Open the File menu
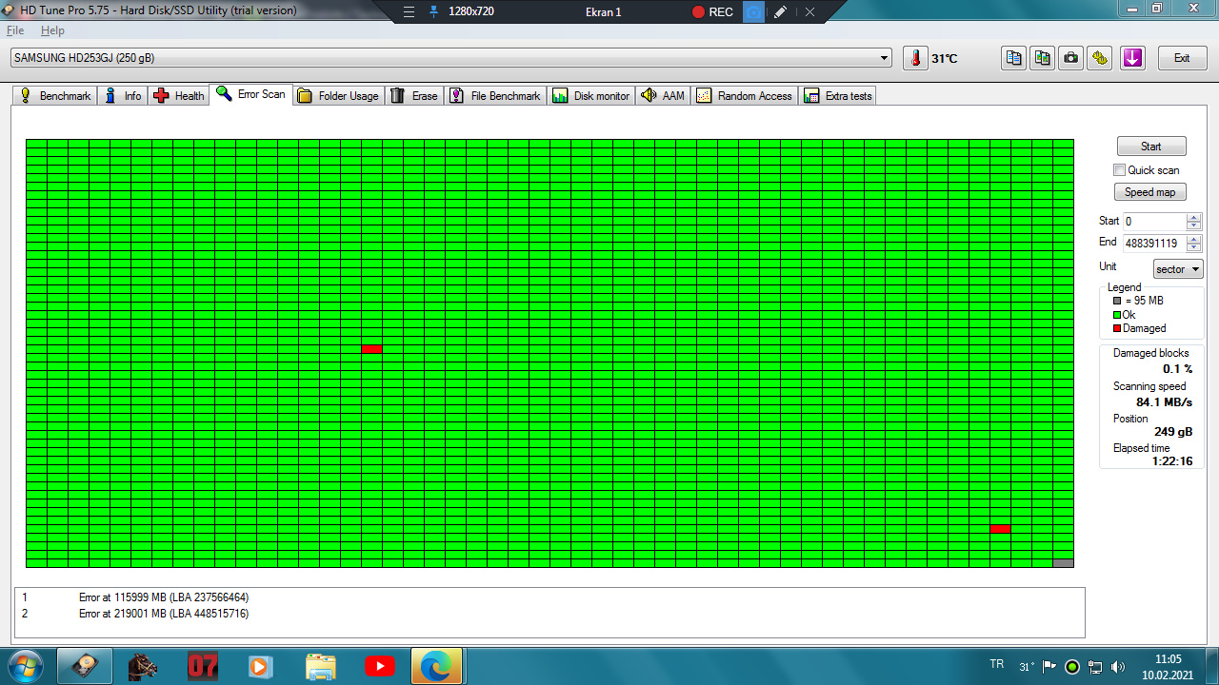Image resolution: width=1219 pixels, height=685 pixels. click(x=15, y=30)
